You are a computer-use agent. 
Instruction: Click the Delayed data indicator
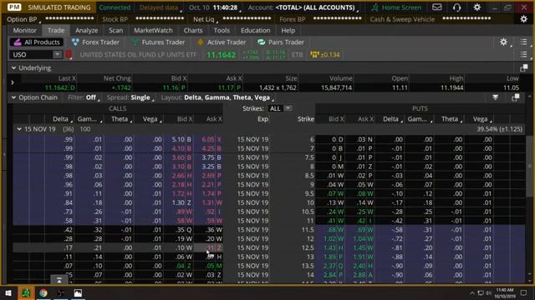[160, 7]
